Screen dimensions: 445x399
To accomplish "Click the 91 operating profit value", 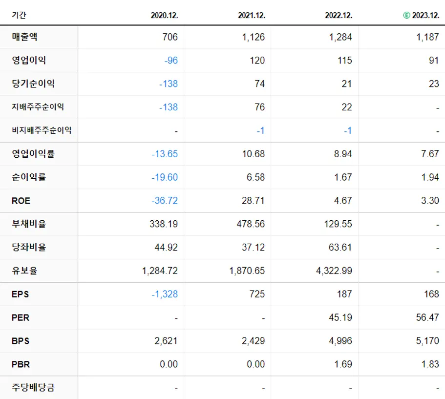I will (x=434, y=61).
